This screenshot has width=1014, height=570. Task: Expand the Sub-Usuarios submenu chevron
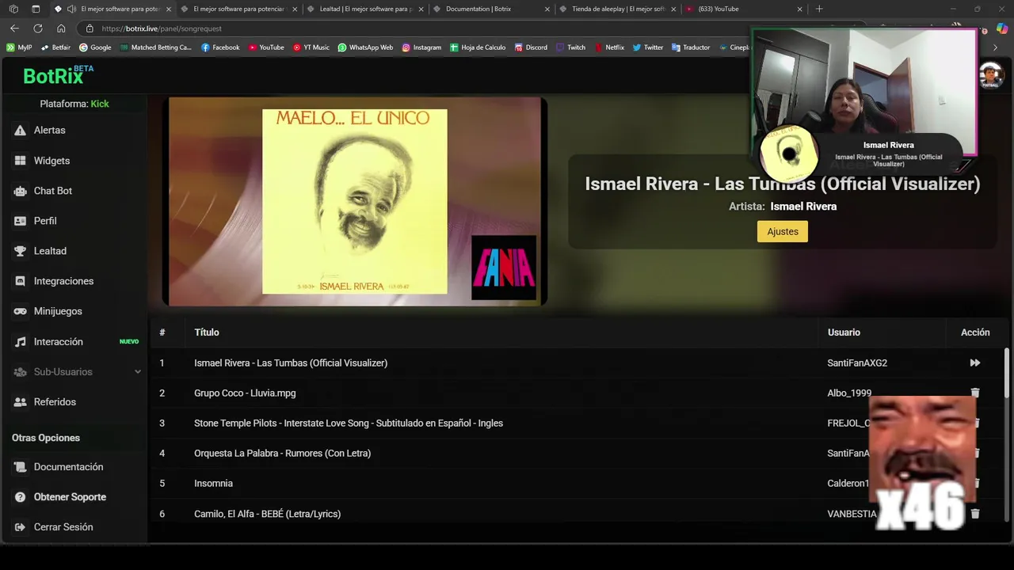click(x=137, y=372)
